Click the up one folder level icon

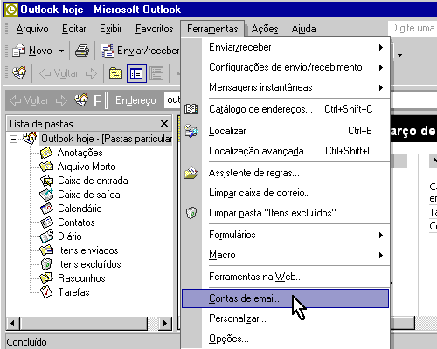coord(115,73)
